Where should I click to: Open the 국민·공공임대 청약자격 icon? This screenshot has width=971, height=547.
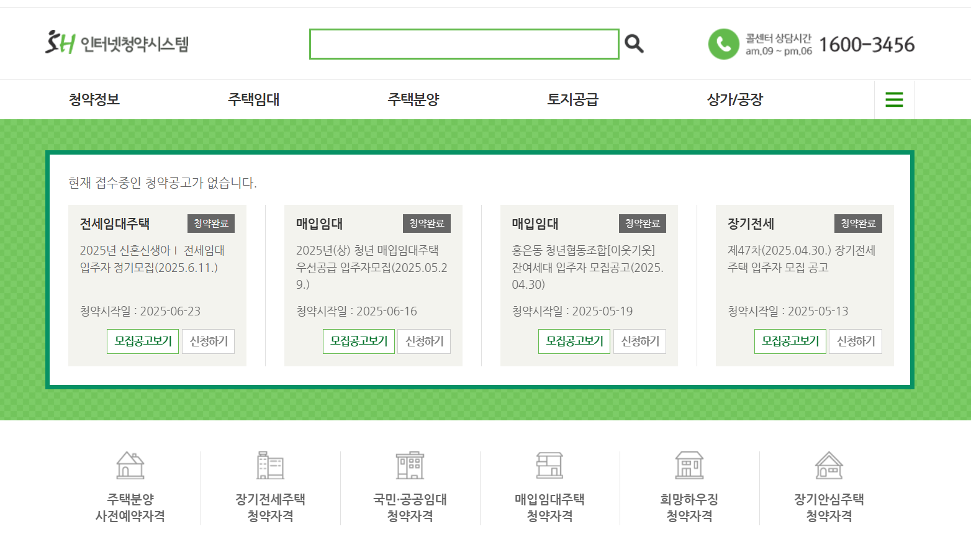410,466
